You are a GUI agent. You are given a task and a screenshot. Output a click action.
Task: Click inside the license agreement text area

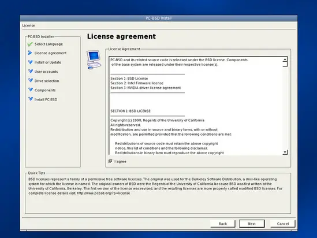[196, 106]
